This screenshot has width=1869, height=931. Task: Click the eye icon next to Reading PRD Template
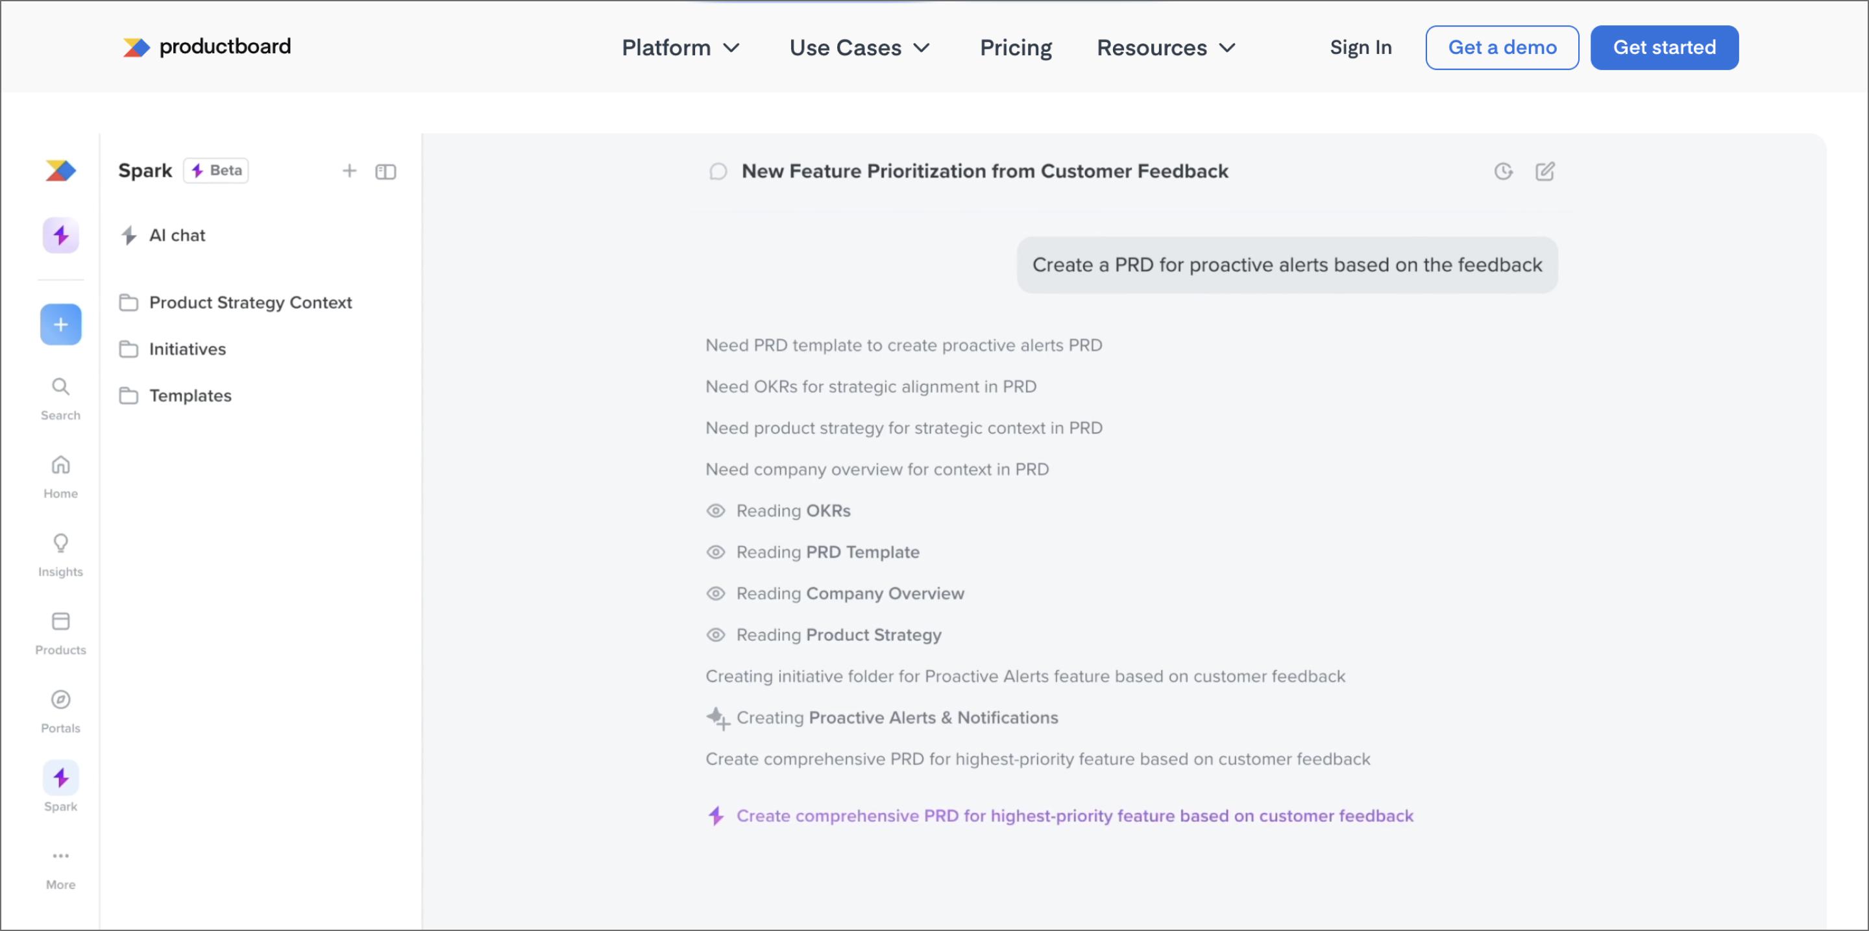coord(715,552)
